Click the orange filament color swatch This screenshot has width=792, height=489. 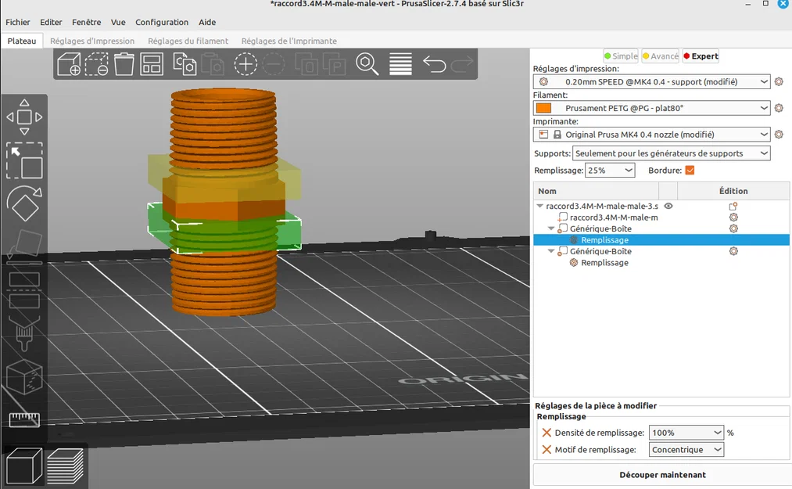coord(543,108)
